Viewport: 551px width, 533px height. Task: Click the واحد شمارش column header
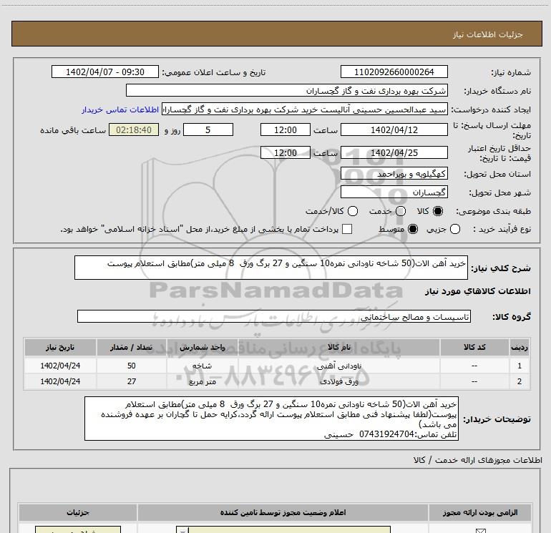pos(202,347)
